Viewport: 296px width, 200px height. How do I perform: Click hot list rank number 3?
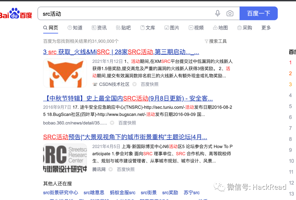pos(290,84)
